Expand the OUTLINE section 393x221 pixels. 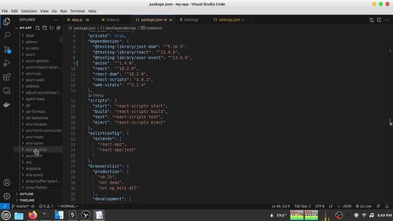38,194
